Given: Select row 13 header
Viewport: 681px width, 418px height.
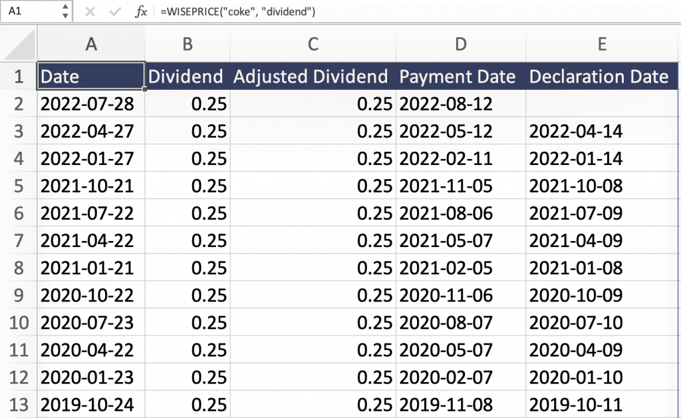Looking at the screenshot, I should 18,404.
